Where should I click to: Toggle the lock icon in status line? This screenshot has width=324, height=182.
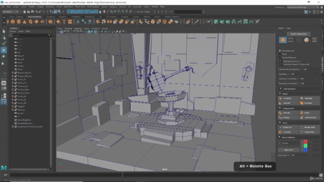[100, 12]
